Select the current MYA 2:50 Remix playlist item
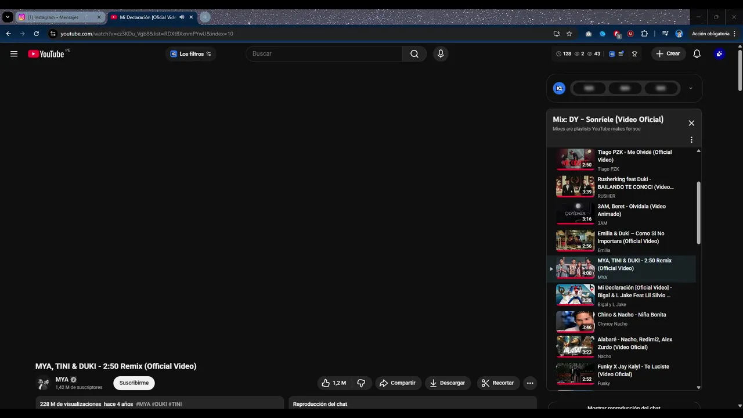This screenshot has width=743, height=418. pyautogui.click(x=622, y=269)
